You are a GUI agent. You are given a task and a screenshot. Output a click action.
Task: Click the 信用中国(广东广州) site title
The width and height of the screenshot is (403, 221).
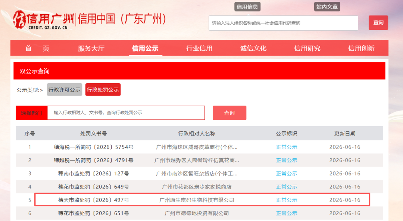[122, 19]
